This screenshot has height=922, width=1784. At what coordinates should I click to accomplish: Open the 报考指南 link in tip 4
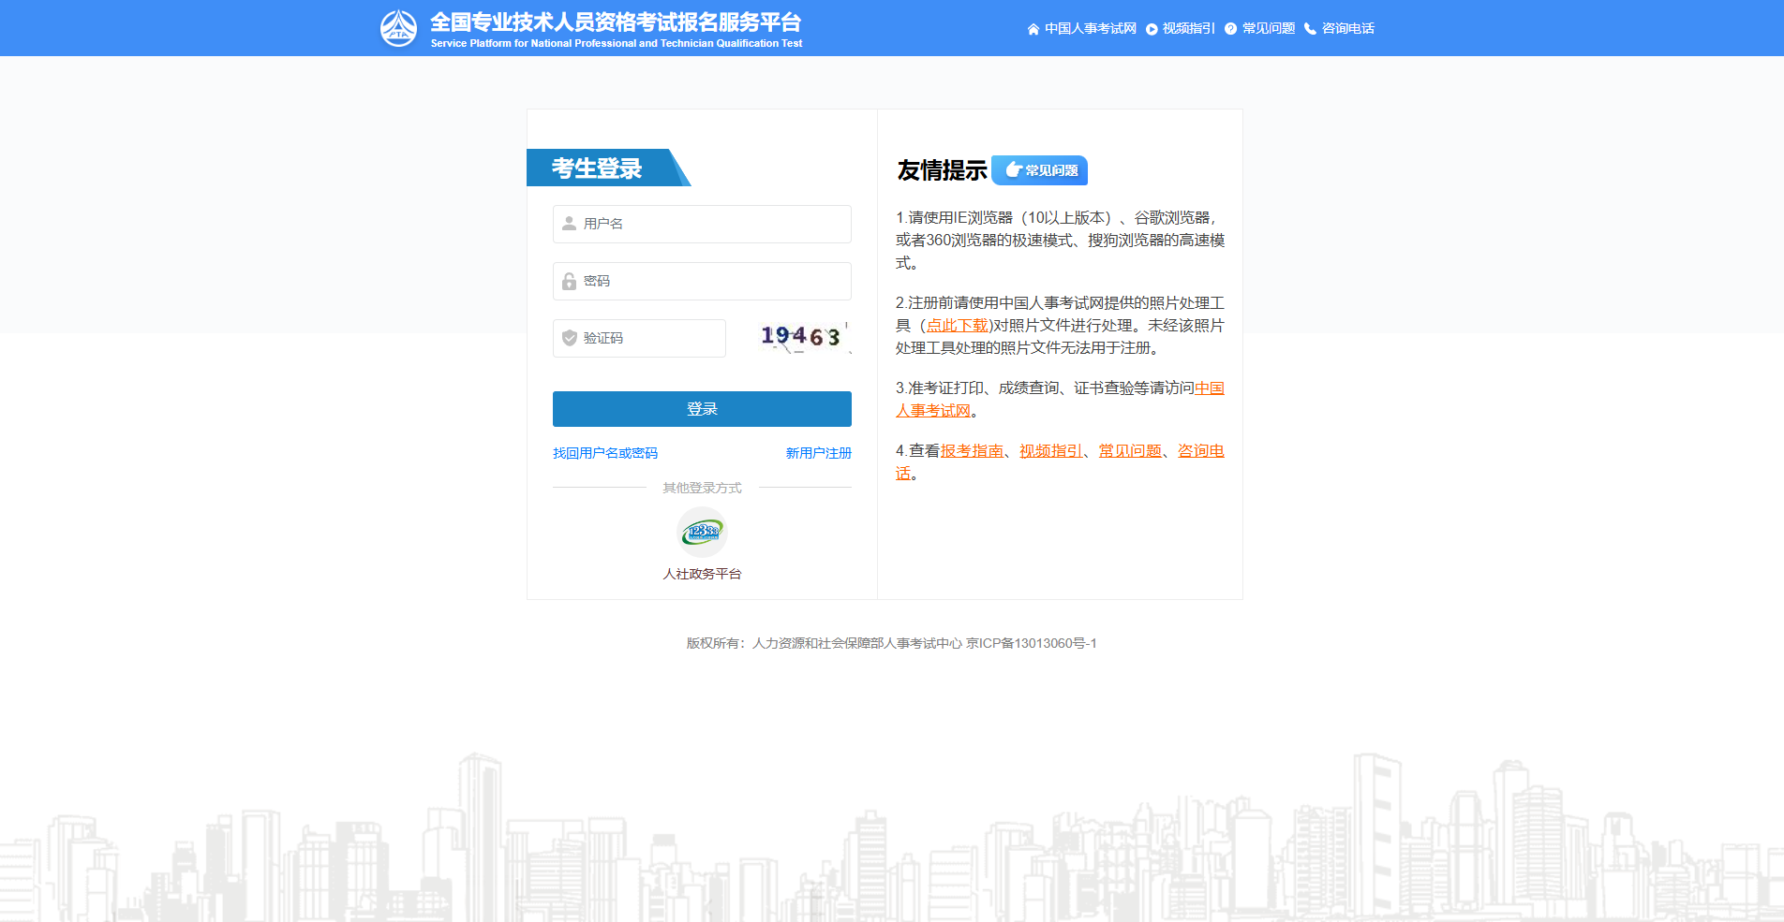point(971,450)
